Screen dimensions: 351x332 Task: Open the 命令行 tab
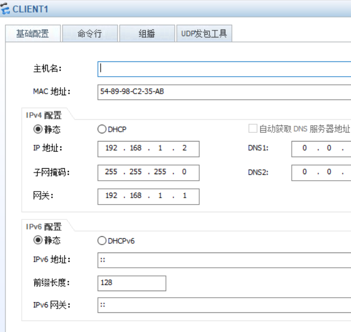[90, 33]
